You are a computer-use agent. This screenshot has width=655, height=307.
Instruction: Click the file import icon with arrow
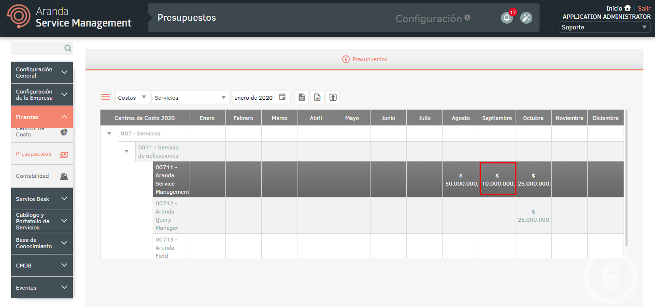317,97
